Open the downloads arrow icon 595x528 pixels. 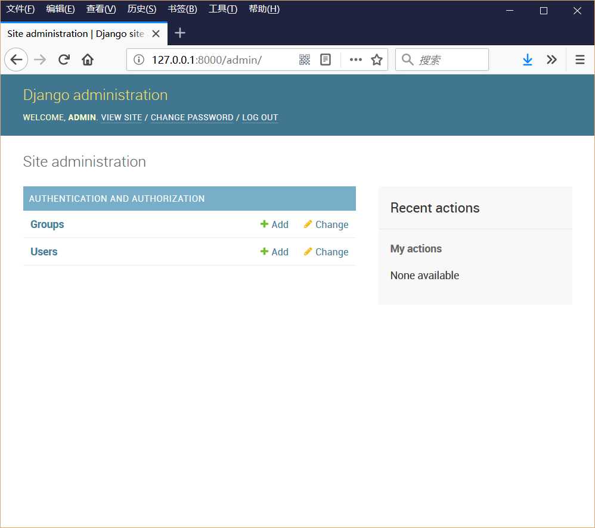point(527,60)
